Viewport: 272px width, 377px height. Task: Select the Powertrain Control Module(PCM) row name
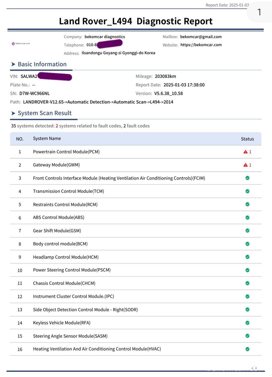(x=66, y=152)
